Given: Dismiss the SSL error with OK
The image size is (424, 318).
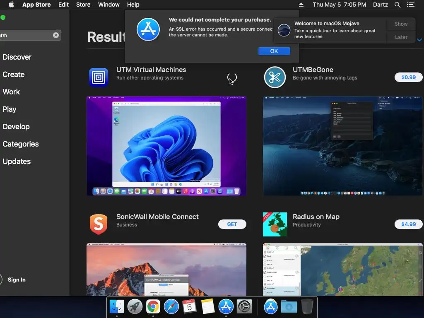Looking at the screenshot, I should (274, 51).
